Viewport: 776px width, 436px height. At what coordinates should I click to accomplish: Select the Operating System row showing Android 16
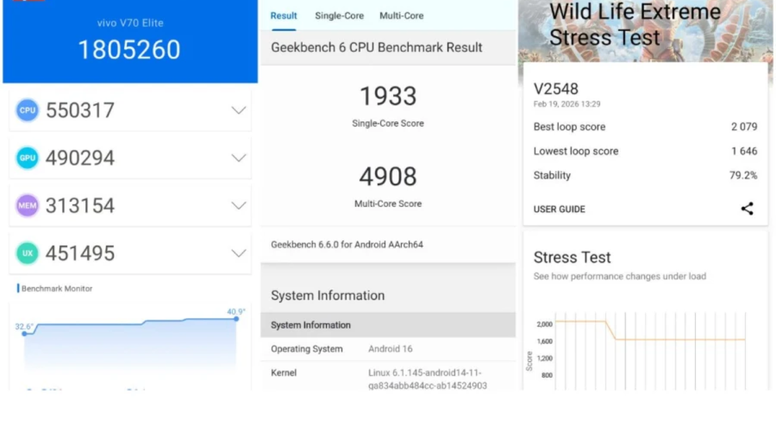[388, 349]
